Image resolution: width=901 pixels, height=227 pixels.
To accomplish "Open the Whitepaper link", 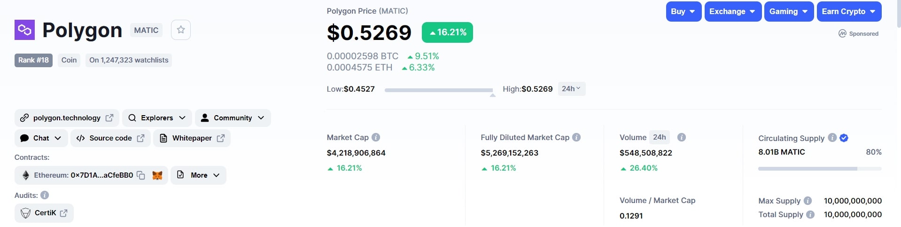I will pos(192,138).
